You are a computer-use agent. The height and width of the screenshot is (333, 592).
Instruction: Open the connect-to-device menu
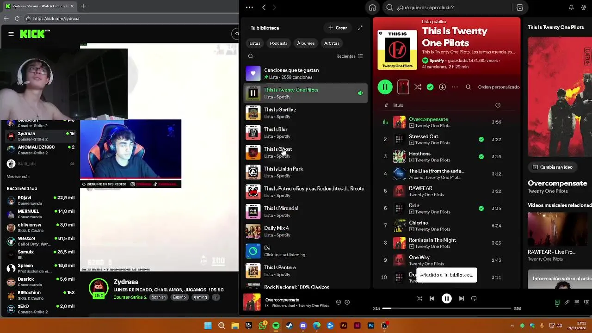coord(586,302)
